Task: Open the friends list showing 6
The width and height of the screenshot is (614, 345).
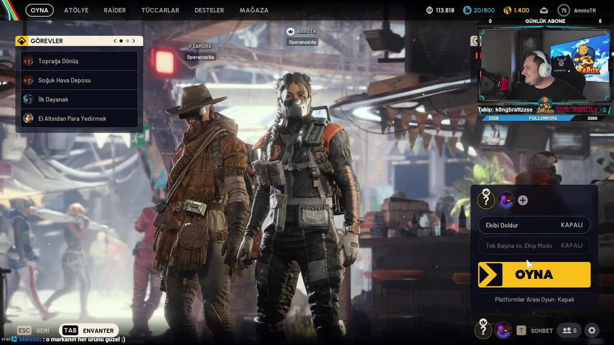Action: point(569,331)
